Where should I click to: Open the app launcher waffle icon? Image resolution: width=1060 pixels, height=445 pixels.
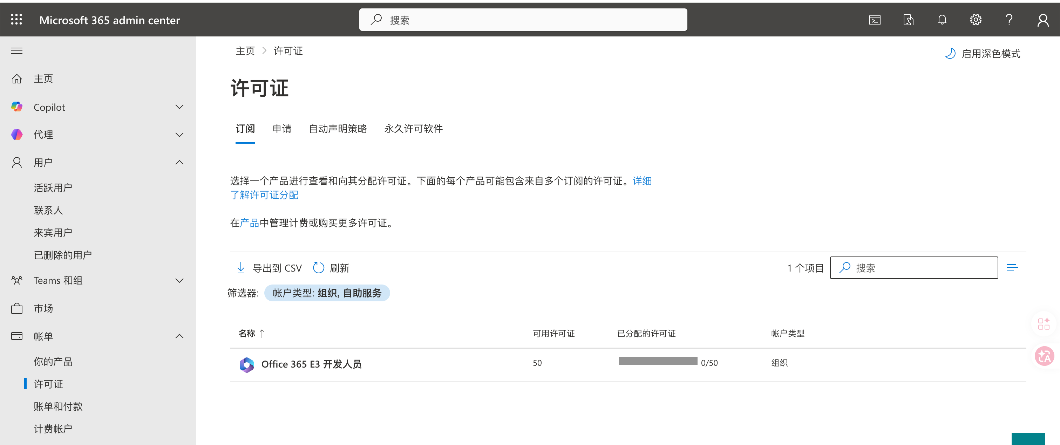click(x=16, y=20)
